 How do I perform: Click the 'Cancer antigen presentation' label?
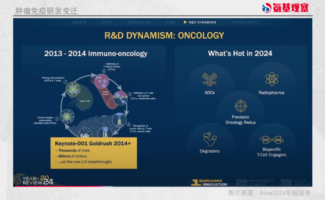coord(45,120)
